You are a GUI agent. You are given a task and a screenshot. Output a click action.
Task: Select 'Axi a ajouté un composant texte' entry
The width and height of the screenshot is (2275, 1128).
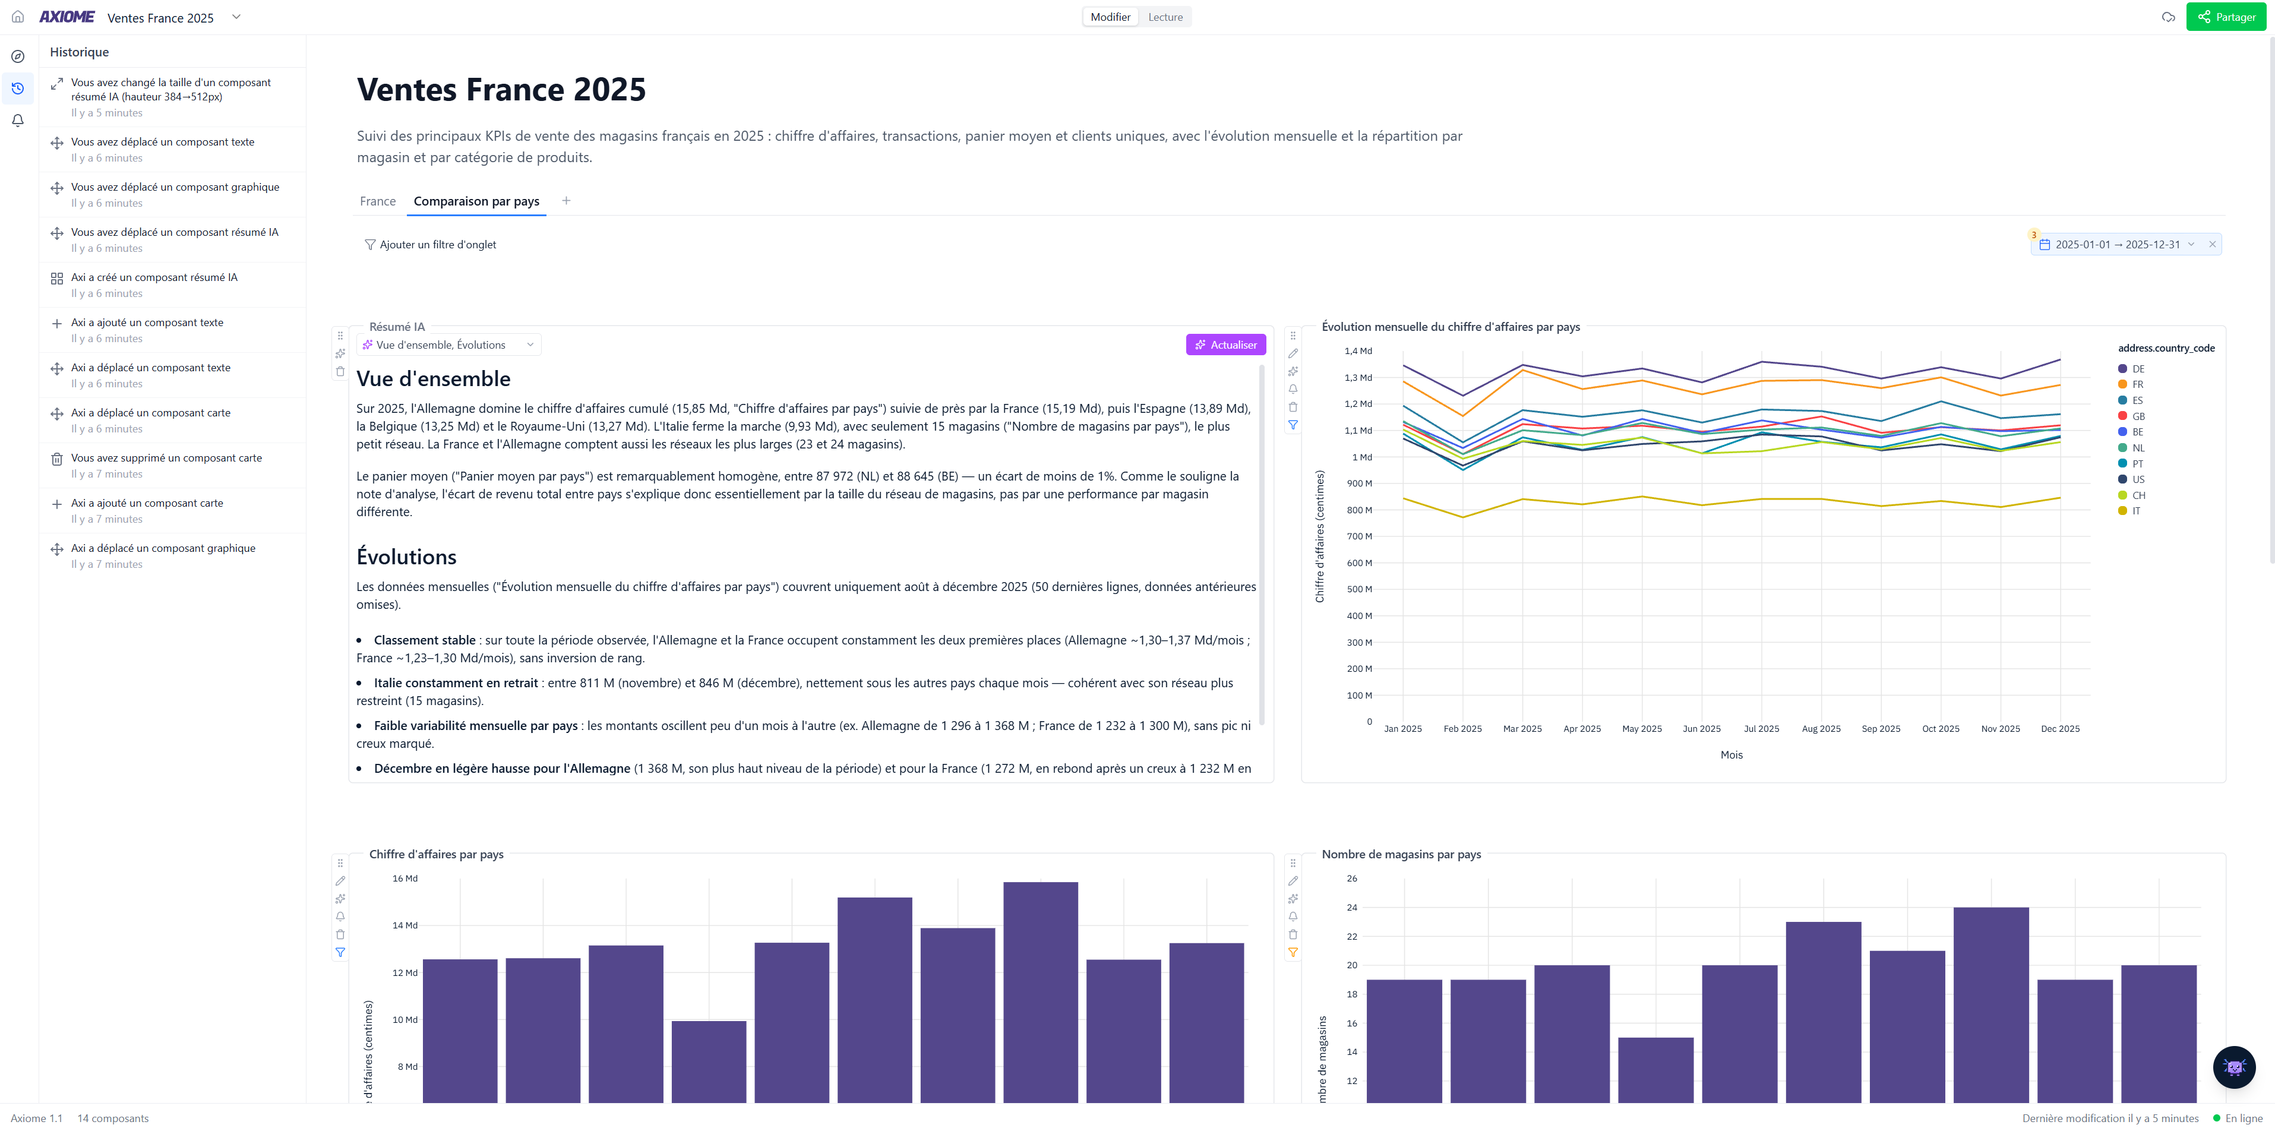pyautogui.click(x=173, y=330)
